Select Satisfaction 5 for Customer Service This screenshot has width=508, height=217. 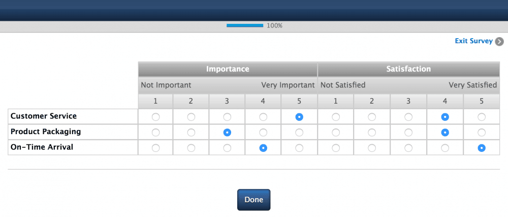click(x=482, y=117)
